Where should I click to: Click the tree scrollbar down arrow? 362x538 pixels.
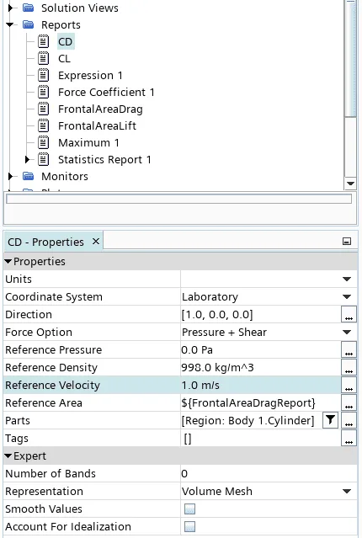pyautogui.click(x=350, y=184)
